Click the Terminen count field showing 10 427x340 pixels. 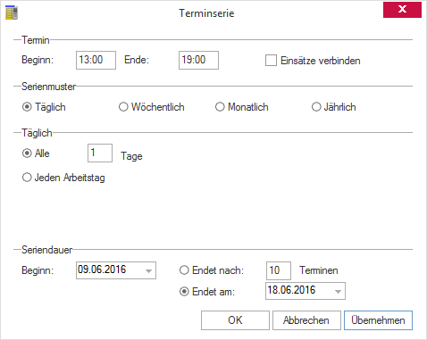pyautogui.click(x=279, y=270)
